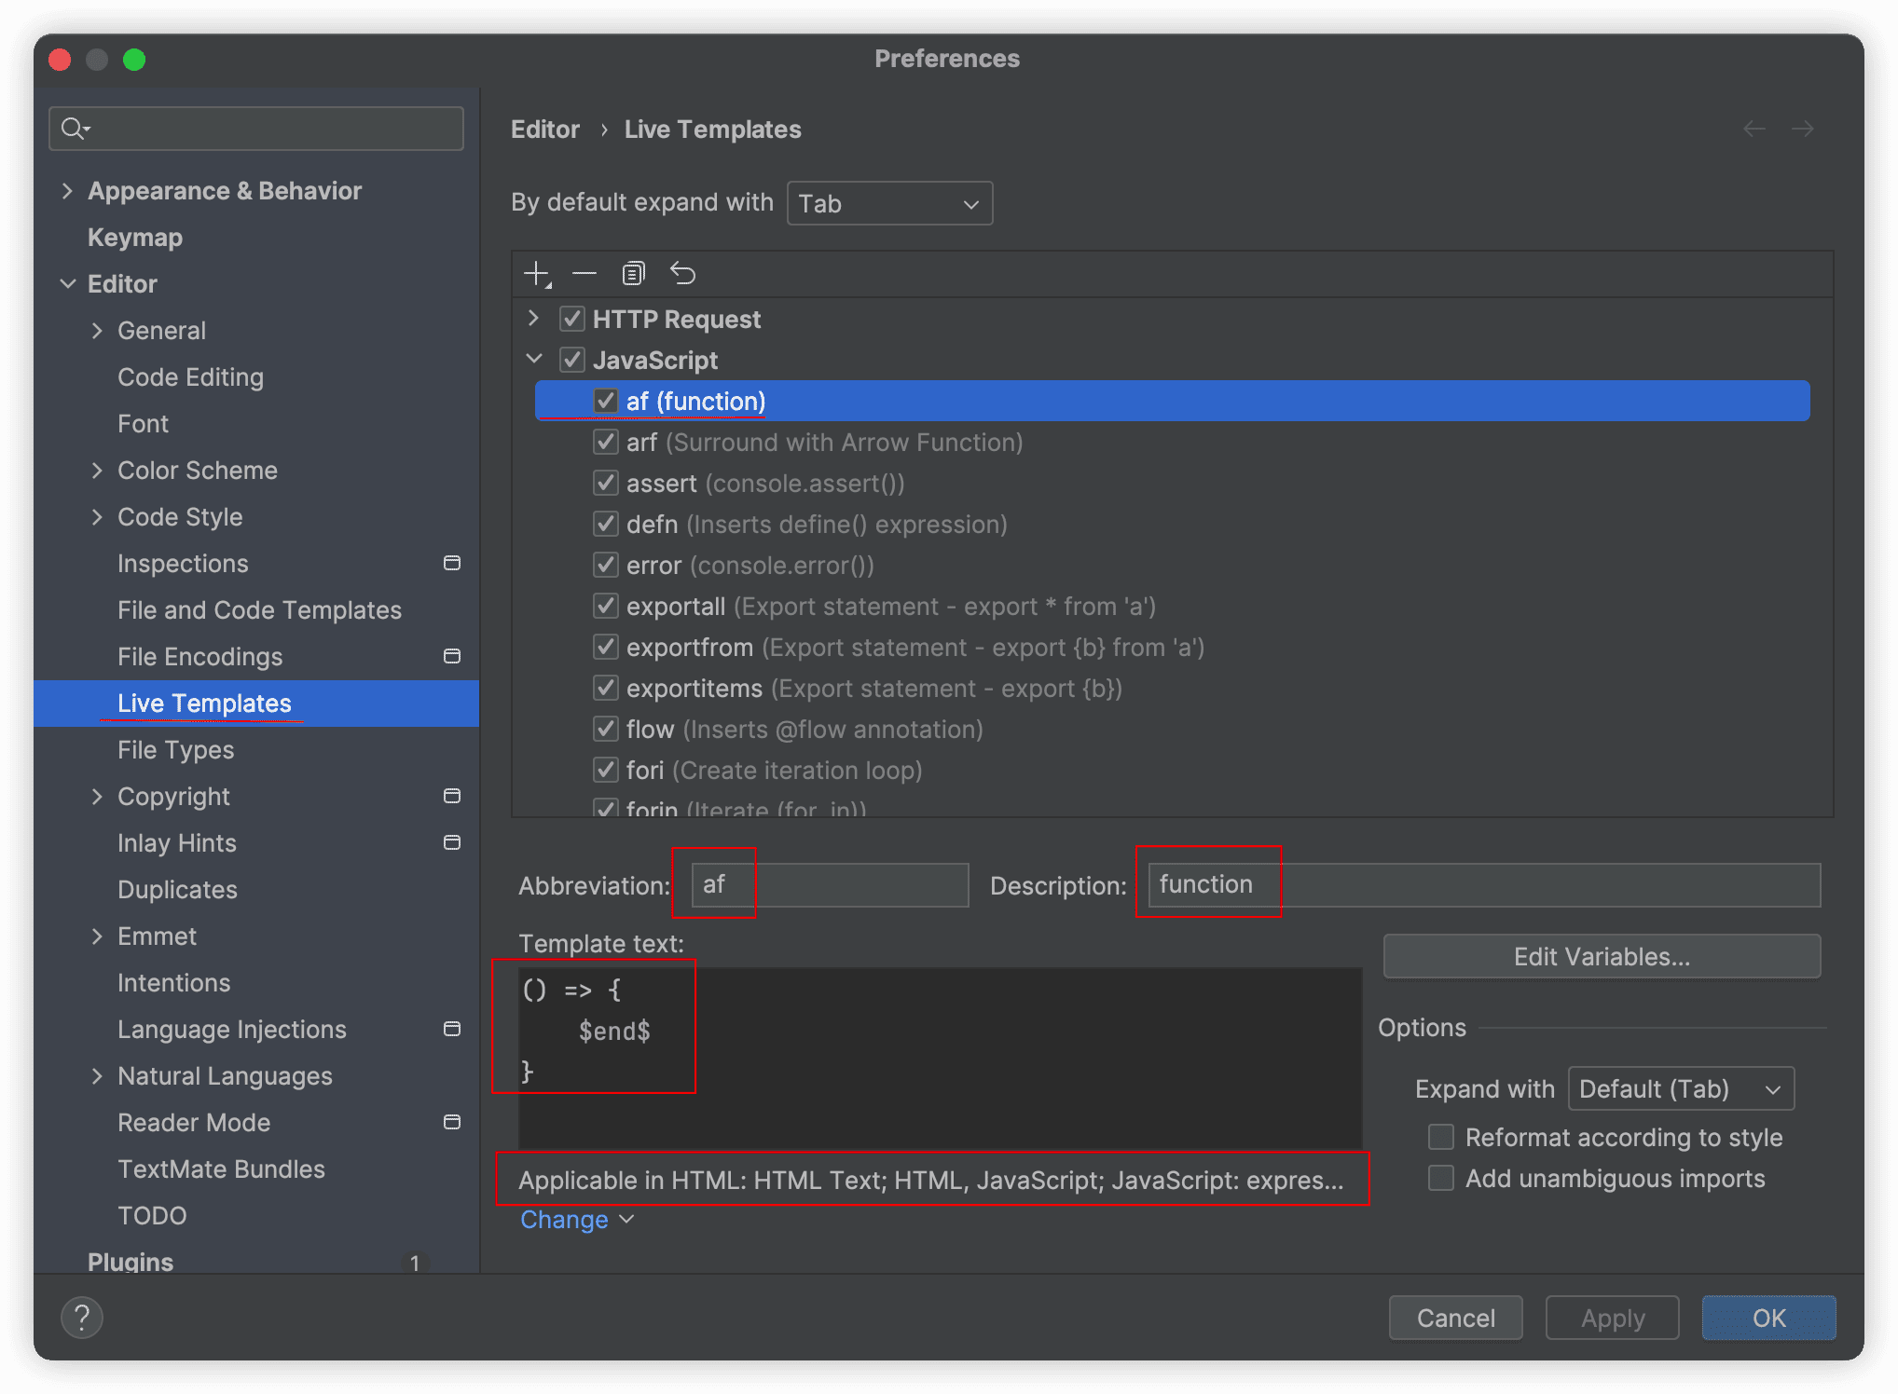
Task: Enable Reformat according to style
Action: point(1441,1137)
